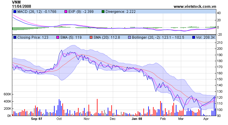Select the Jan 08 time axis label
Screen dimensions: 228x125
(137, 119)
